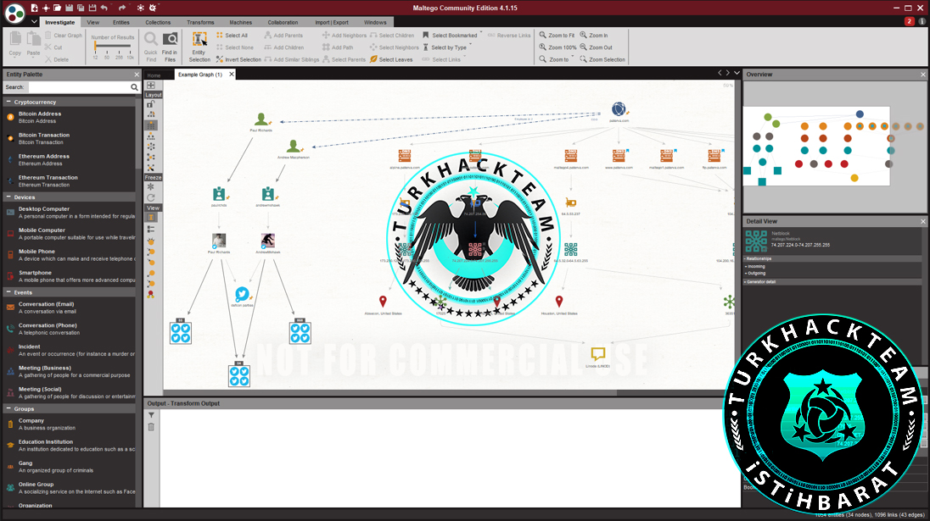The width and height of the screenshot is (930, 521).
Task: Click the lock icon under the Layout label
Action: pyautogui.click(x=151, y=104)
